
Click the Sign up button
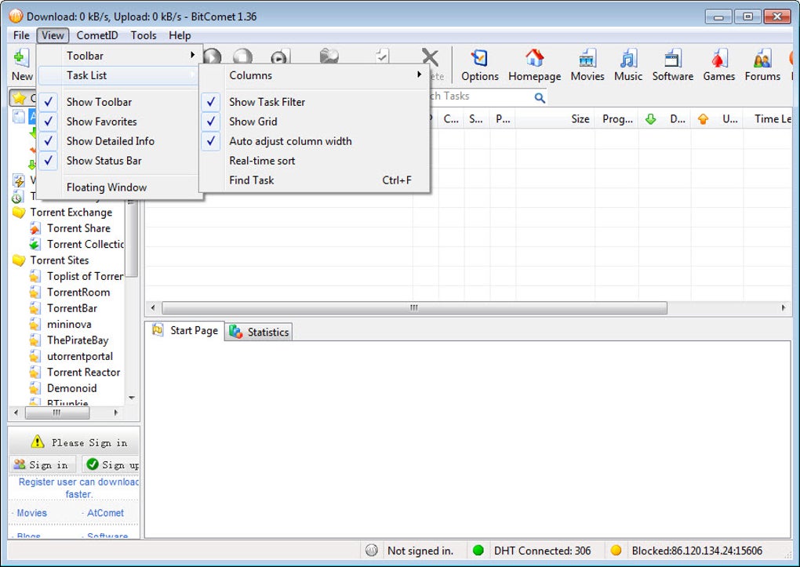[111, 464]
